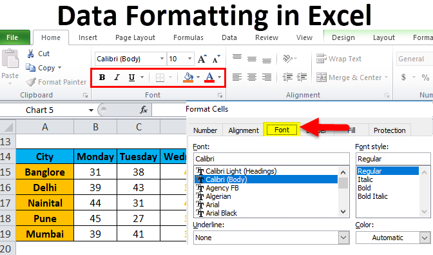Image resolution: width=433 pixels, height=255 pixels.
Task: Click font list scroll down arrow
Action: pos(343,212)
